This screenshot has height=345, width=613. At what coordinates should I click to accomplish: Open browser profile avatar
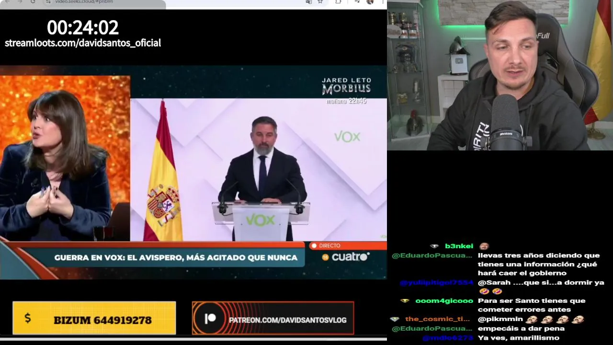coord(370,1)
